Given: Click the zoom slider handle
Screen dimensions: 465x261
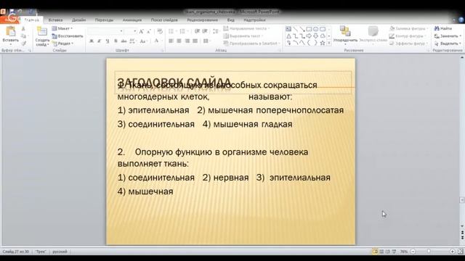Looking at the screenshot, I should click(429, 252).
